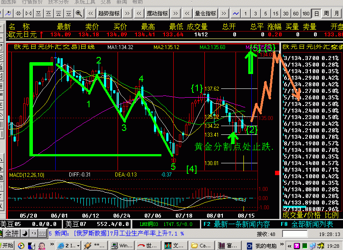The height and width of the screenshot is (250, 343).
Task: Click the line chart icon before period buttons
Action: [x=236, y=14]
